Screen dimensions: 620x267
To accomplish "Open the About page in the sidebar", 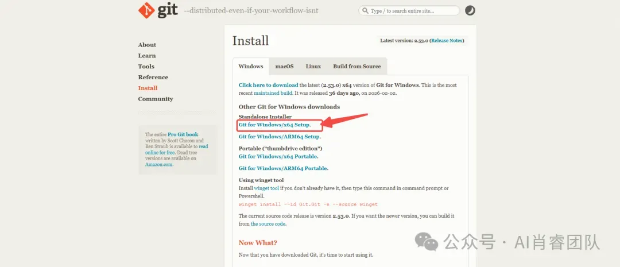I will point(147,45).
